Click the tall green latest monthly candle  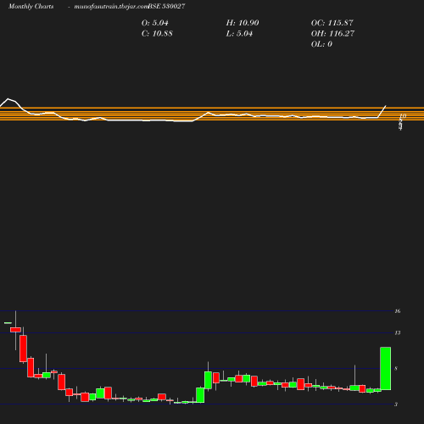[386, 369]
